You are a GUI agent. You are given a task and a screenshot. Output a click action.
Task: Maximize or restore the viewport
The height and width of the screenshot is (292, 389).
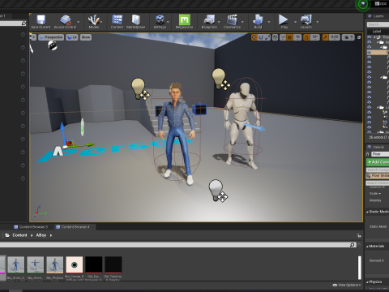[359, 37]
